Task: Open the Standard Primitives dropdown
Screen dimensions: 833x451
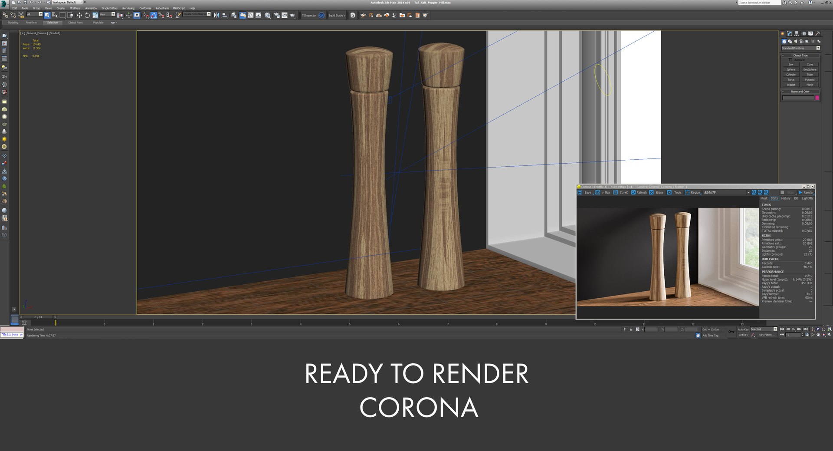Action: coord(801,48)
